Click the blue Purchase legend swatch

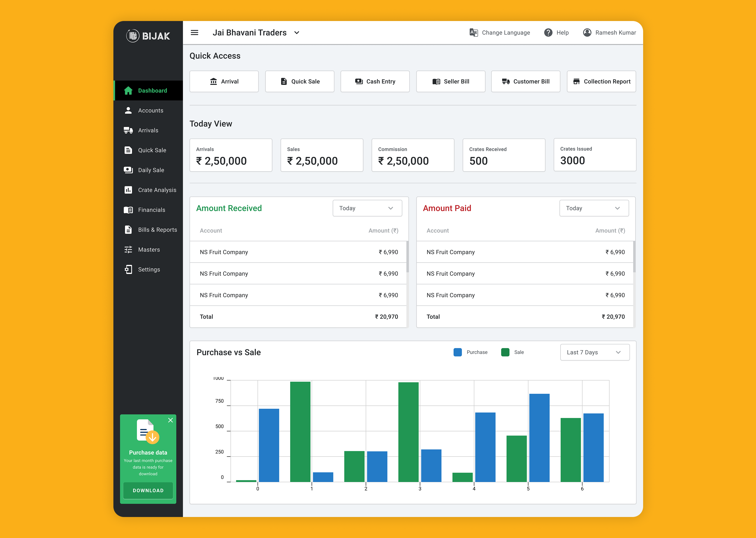pos(458,352)
